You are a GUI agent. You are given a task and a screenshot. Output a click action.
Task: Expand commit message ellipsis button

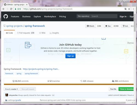pos(53,95)
